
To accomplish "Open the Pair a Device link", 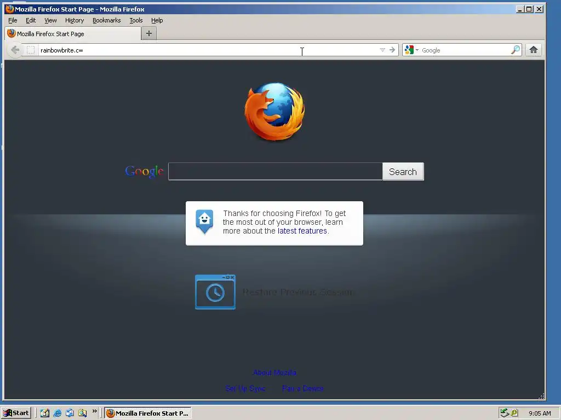I will [302, 388].
